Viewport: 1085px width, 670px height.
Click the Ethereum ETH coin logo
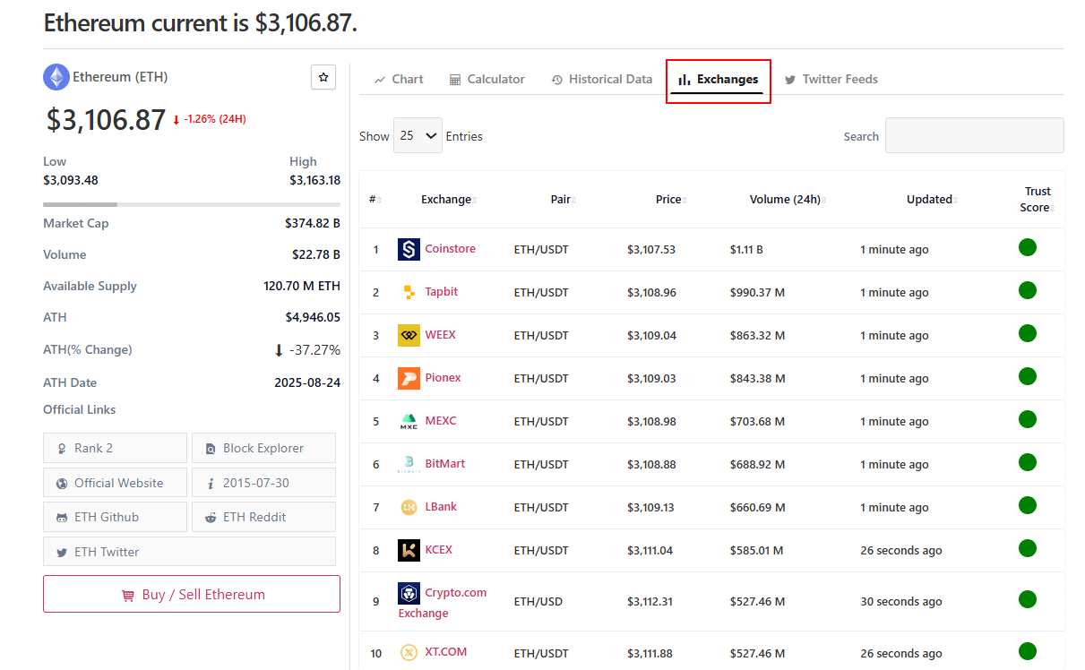56,77
